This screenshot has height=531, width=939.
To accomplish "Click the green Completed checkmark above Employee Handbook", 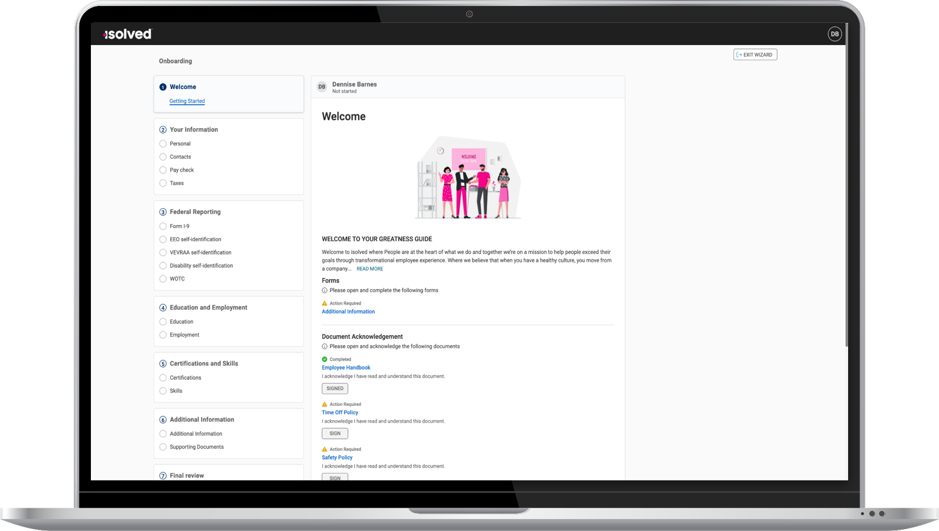I will tap(324, 359).
